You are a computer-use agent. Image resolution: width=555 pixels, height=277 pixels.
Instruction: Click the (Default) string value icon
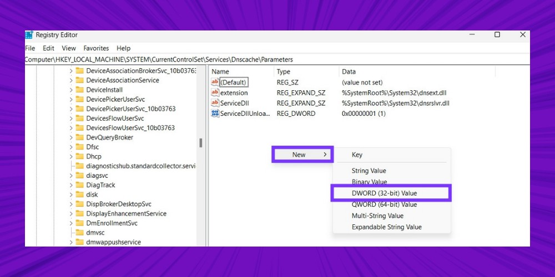point(215,82)
